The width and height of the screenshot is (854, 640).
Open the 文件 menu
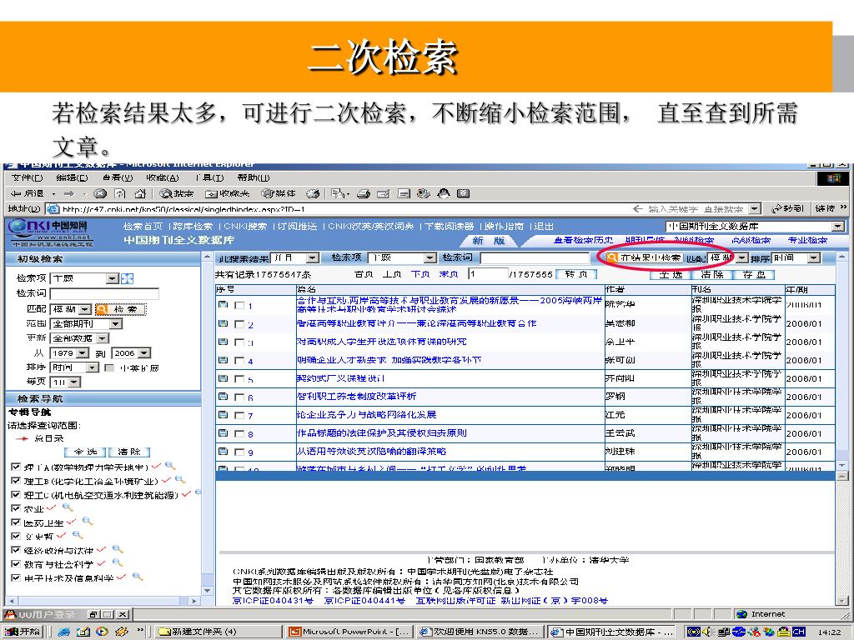coord(27,178)
